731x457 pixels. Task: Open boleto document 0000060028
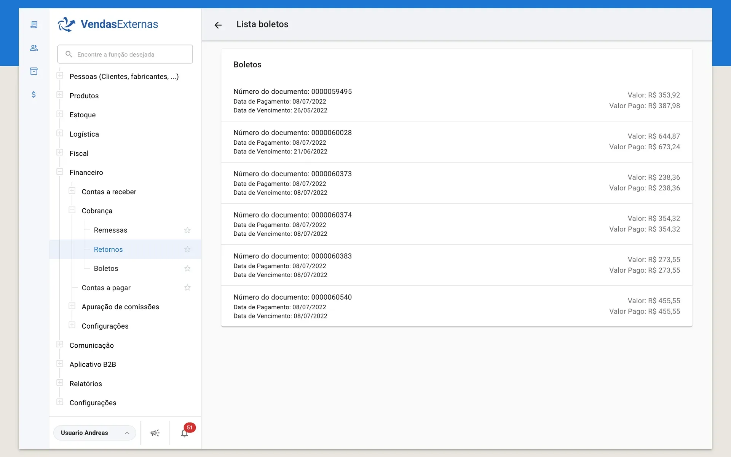pyautogui.click(x=456, y=142)
